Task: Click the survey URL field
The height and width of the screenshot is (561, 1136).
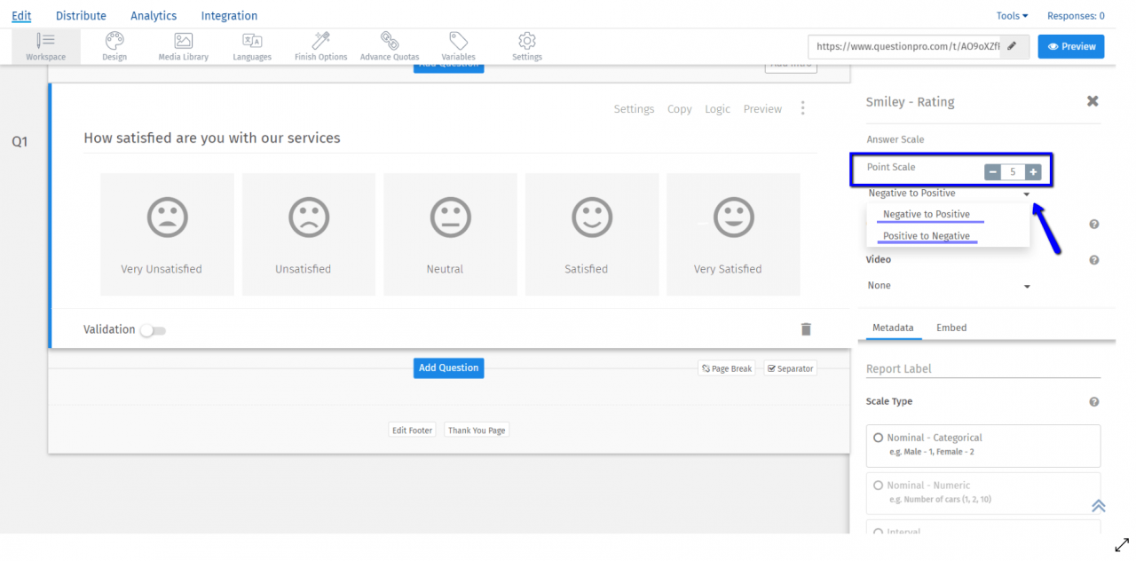Action: [x=905, y=46]
